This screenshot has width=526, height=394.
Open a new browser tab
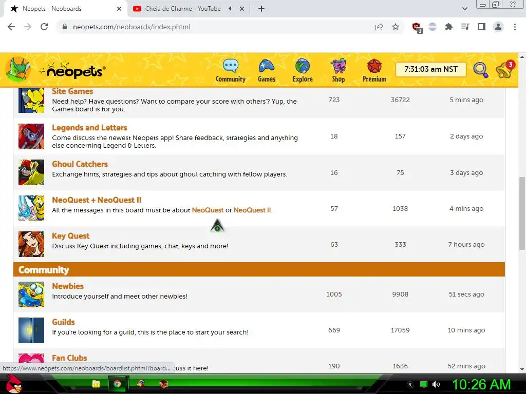261,9
